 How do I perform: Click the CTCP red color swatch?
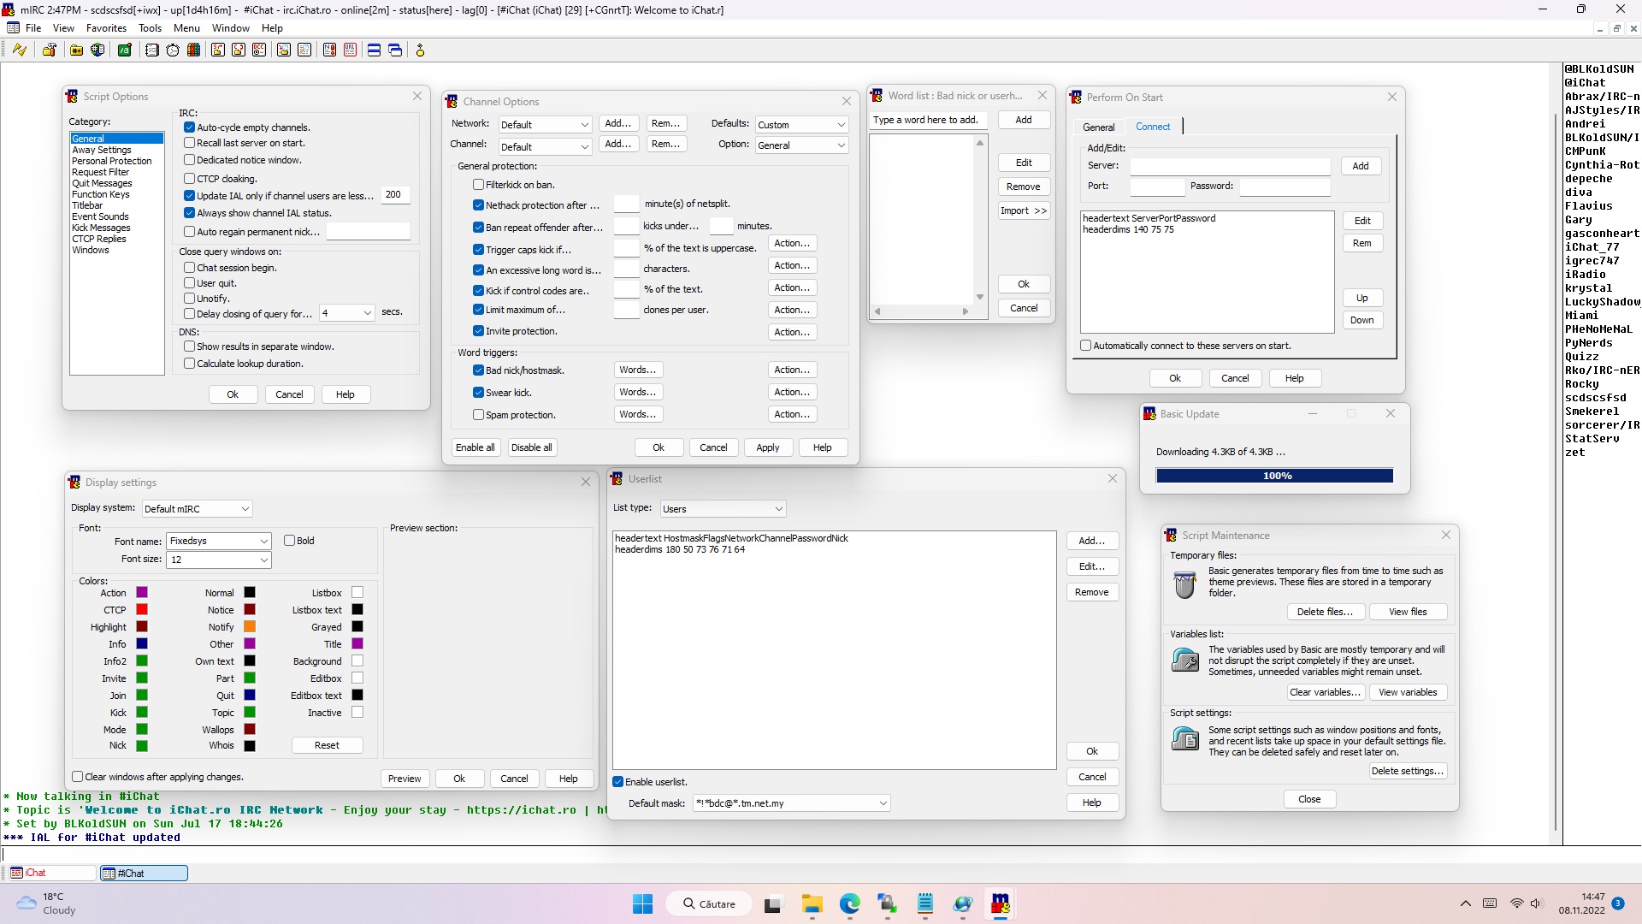pos(142,610)
